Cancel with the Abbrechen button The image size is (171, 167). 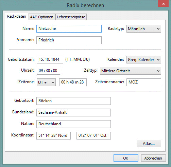pyautogui.click(x=153, y=158)
